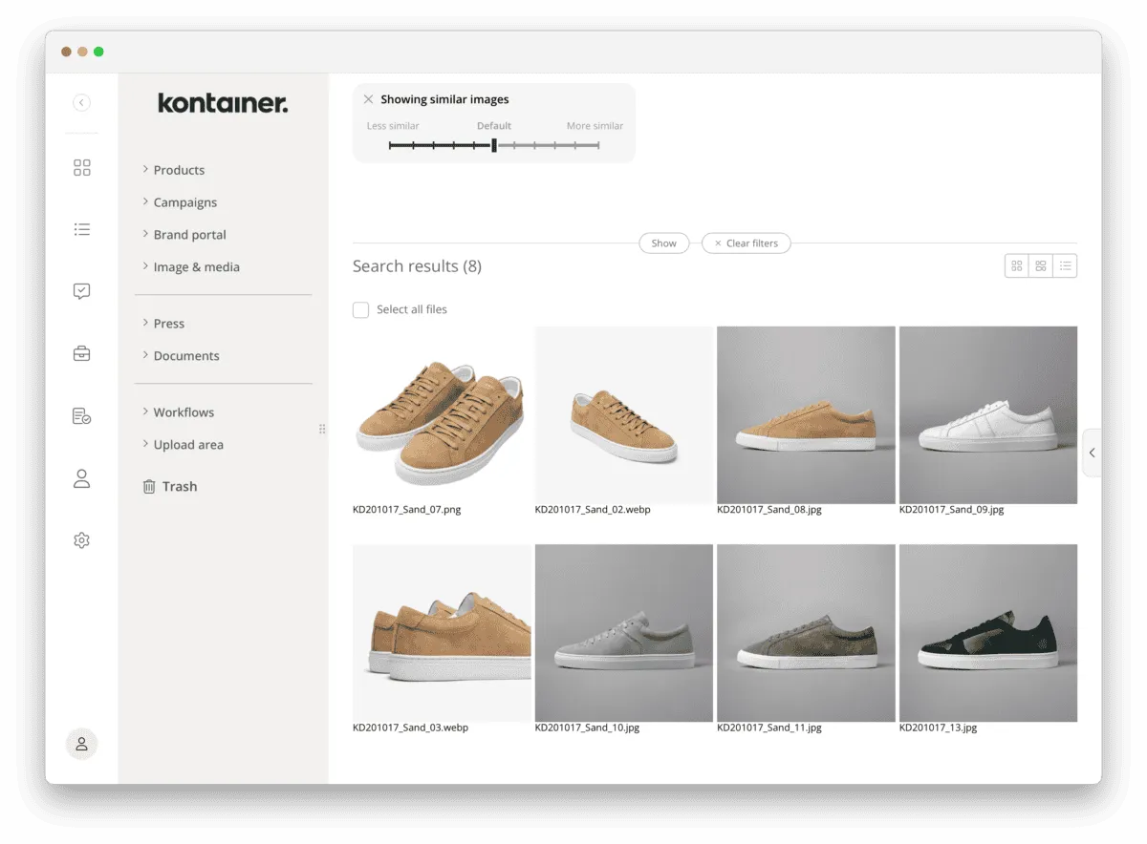This screenshot has width=1147, height=844.
Task: Click file name KD201017_Sand_08.jpg
Action: click(769, 510)
